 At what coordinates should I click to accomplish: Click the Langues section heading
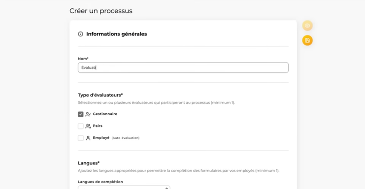(x=89, y=163)
